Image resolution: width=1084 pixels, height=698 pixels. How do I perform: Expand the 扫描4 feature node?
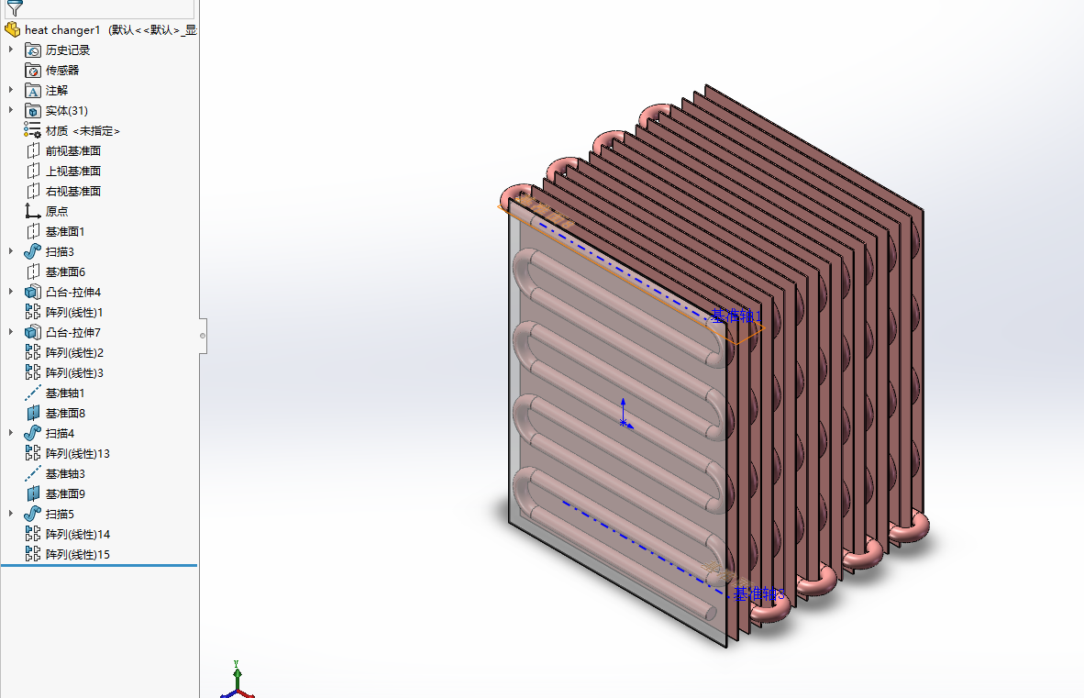tap(11, 433)
